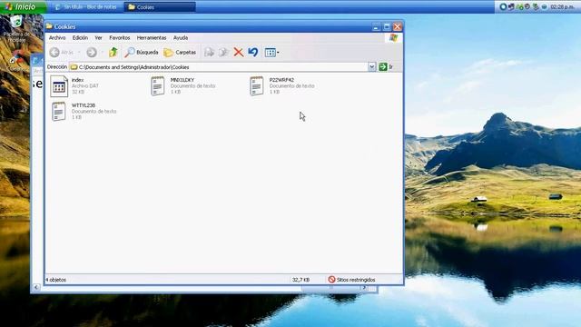
Task: Go up one folder level
Action: 113,53
